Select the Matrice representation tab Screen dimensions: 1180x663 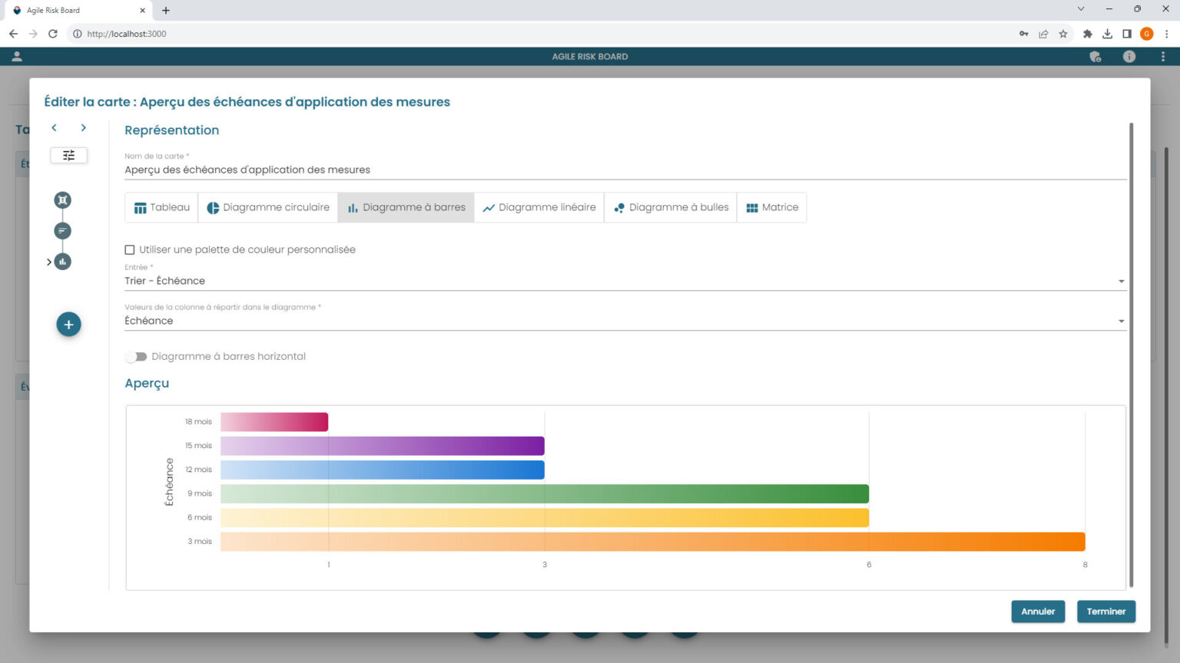point(772,208)
